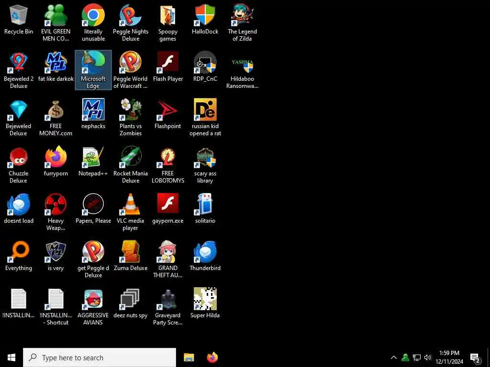Click the 'literally unusable' Chrome shortcut
Image resolution: width=490 pixels, height=367 pixels.
(93, 15)
